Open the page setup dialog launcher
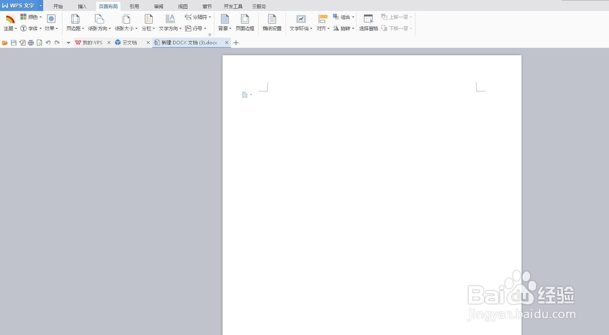 pos(209,35)
